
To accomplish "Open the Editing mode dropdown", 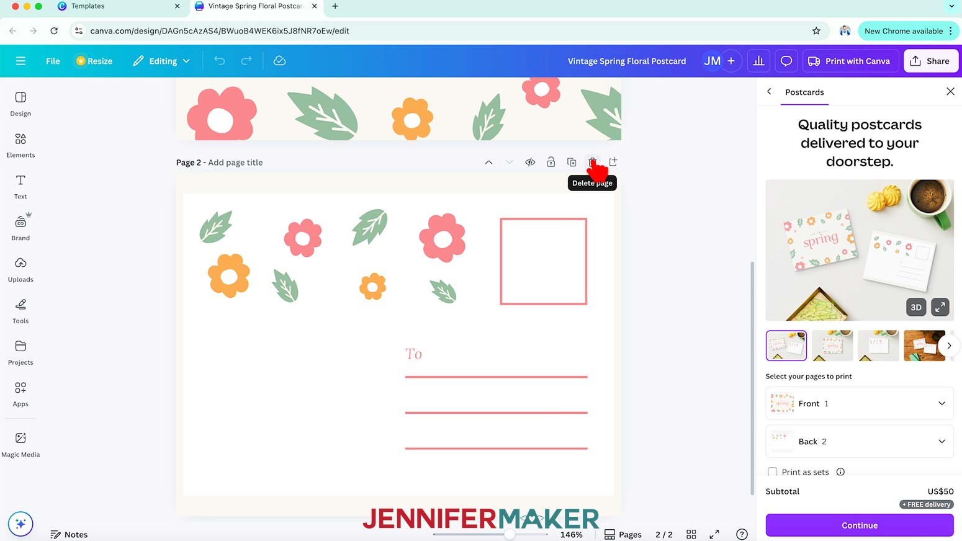I will click(161, 61).
